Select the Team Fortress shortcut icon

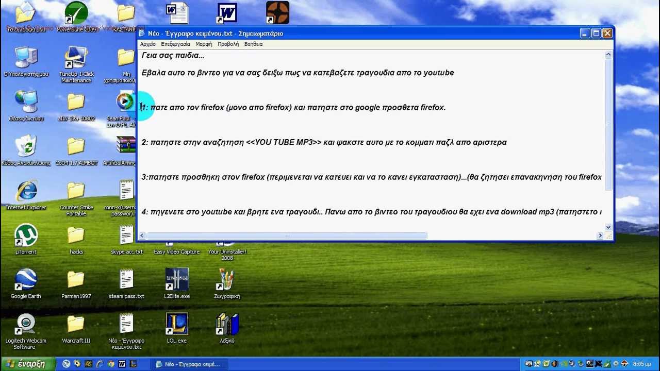[277, 13]
